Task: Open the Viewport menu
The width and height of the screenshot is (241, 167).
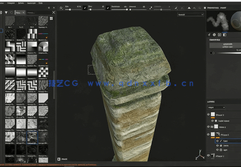Action: (11, 3)
